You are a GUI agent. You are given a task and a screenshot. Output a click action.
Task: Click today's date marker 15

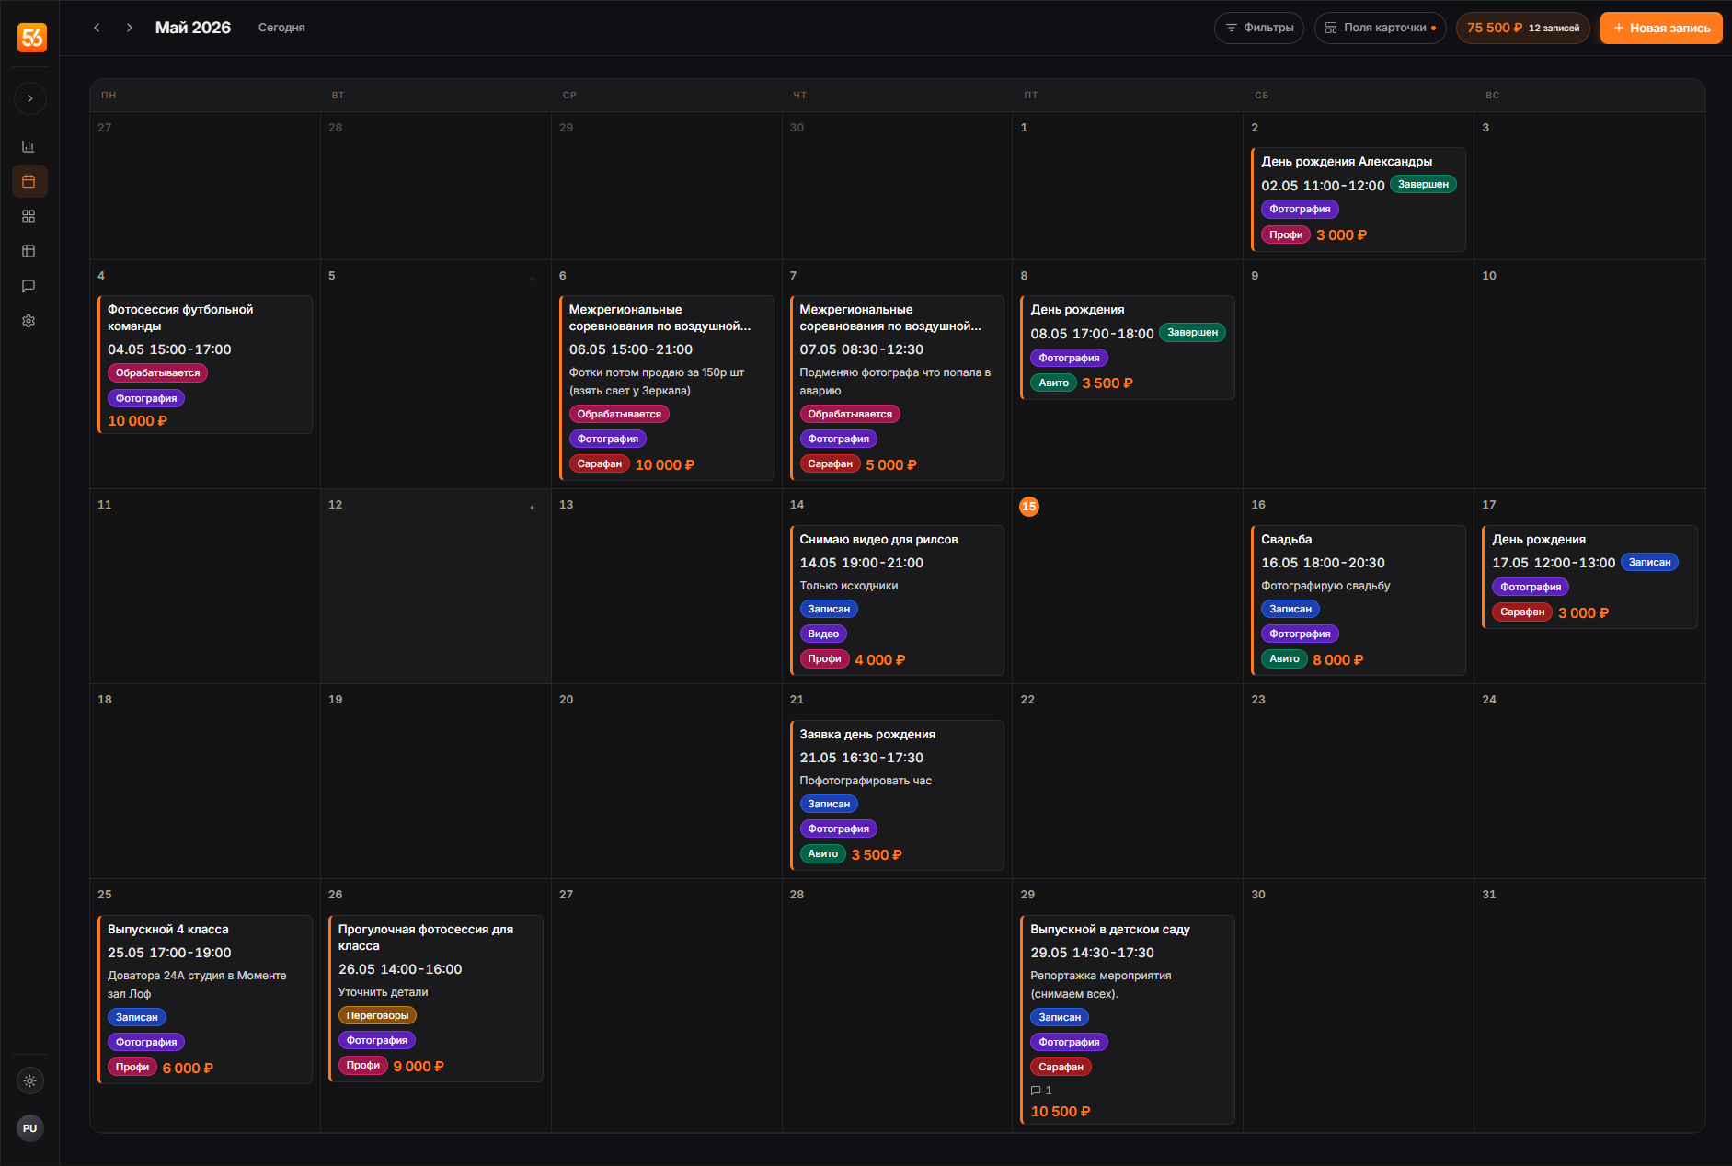(1029, 507)
